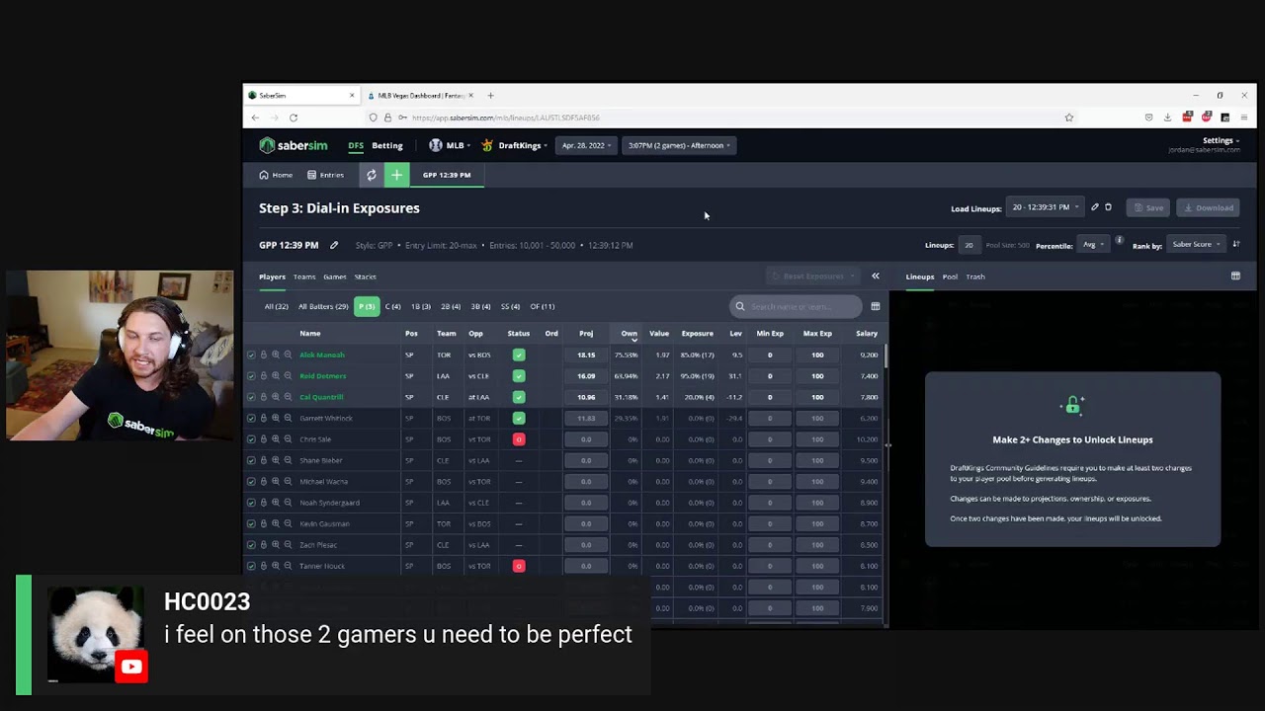1265x711 pixels.
Task: Open the Entries page
Action: (x=325, y=175)
